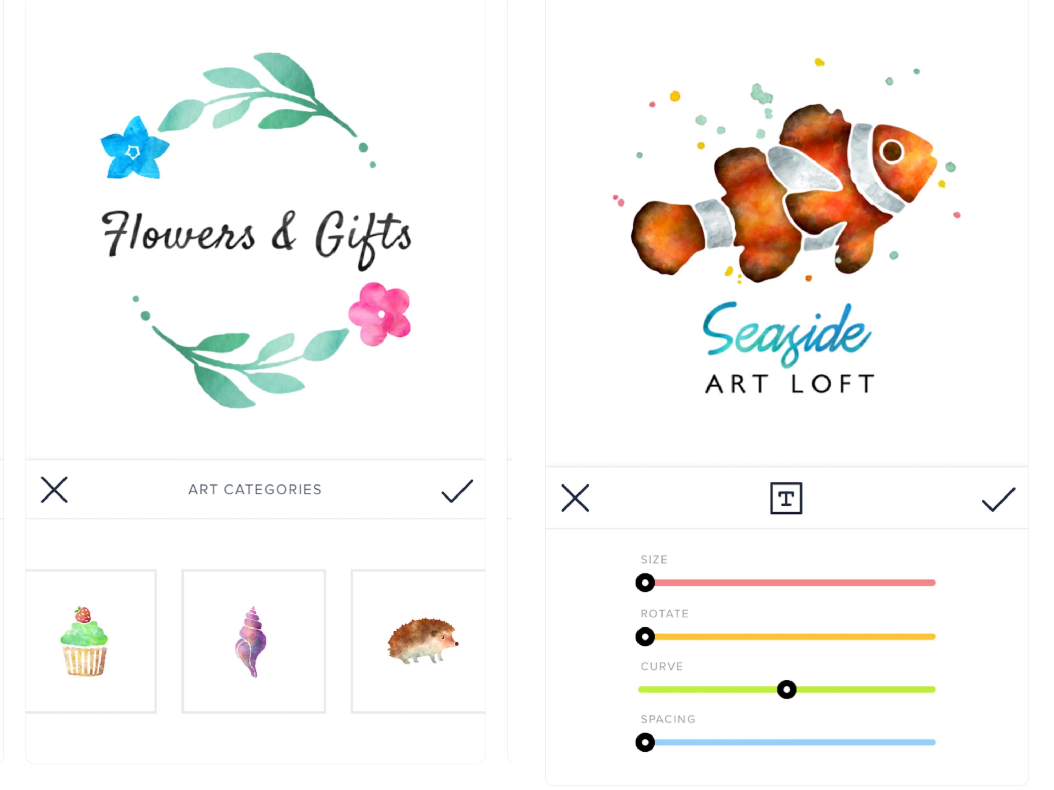1054x790 pixels.
Task: Confirm Art Categories with the checkmark
Action: pos(457,491)
